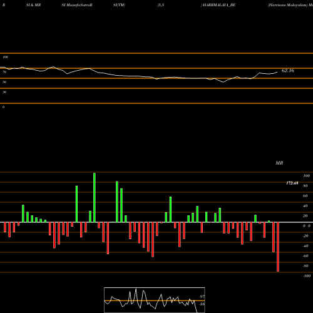The height and width of the screenshot is (313, 313).
Task: Click the tallest green bar in MR histogram
Action: pos(95,197)
